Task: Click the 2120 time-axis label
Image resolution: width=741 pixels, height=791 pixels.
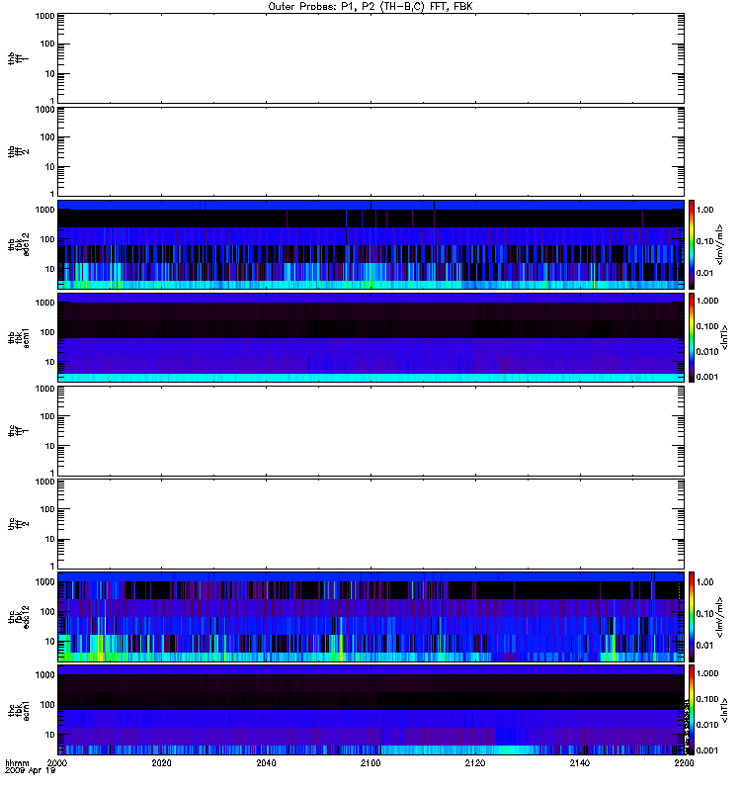Action: coord(475,762)
